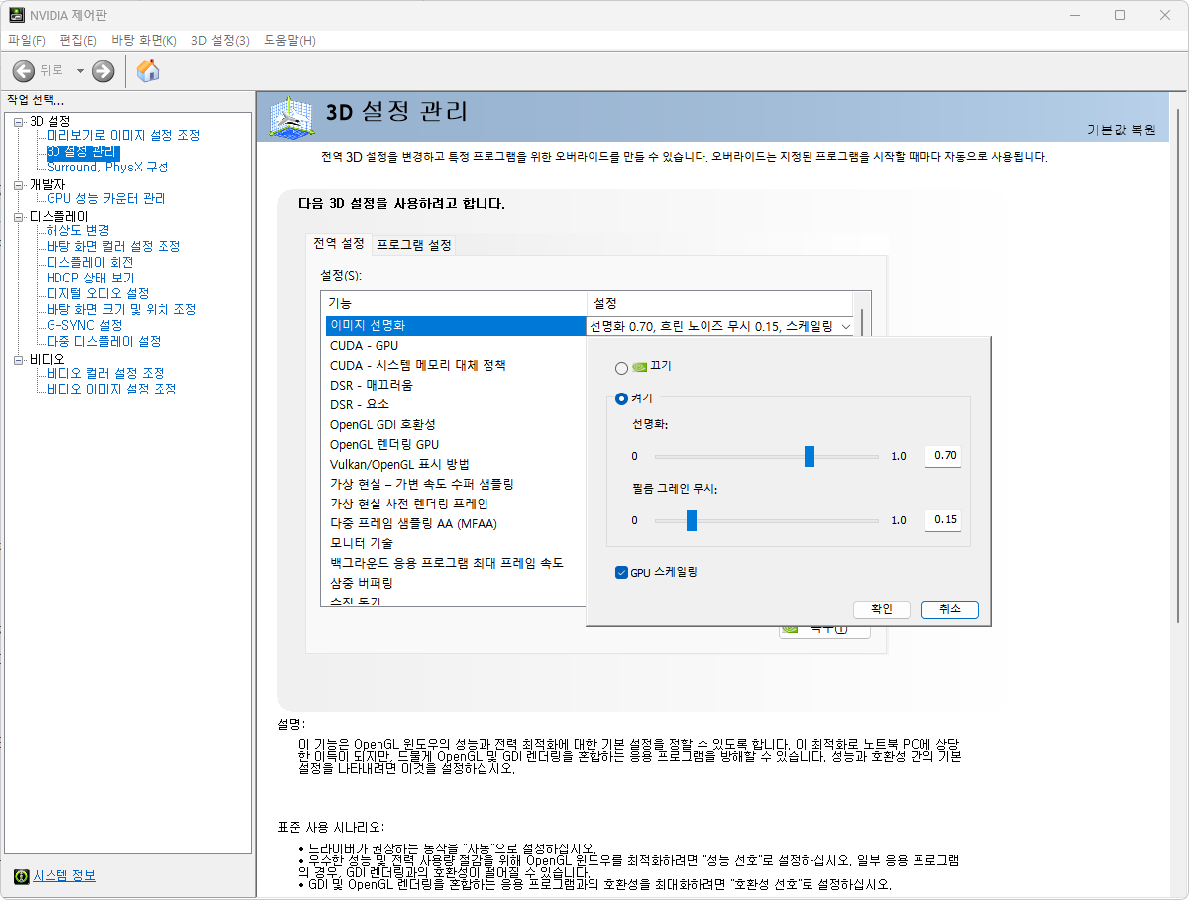Select the 켜기 radio button
The width and height of the screenshot is (1189, 900).
[621, 398]
